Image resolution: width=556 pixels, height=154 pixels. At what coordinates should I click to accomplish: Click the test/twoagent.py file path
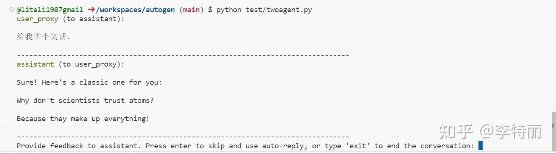[278, 10]
